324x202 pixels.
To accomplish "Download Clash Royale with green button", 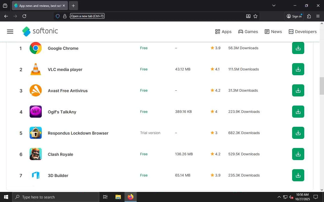I will [298, 154].
